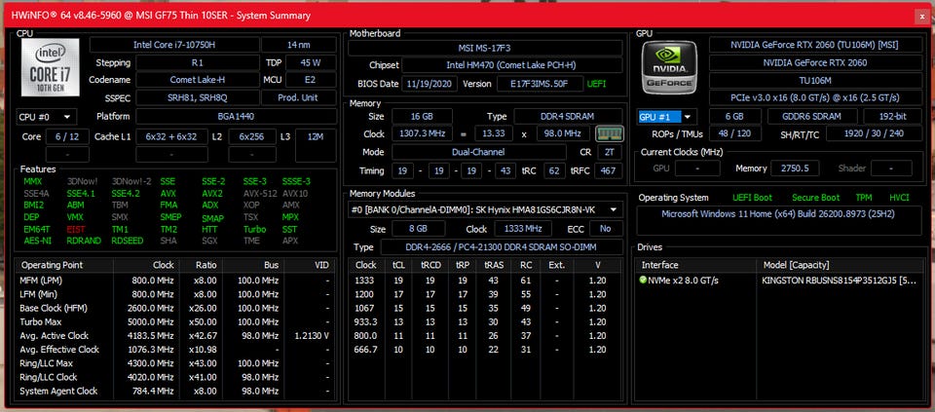Click the 16 GB memory size field
Viewport: 935px width, 412px height.
(x=422, y=116)
